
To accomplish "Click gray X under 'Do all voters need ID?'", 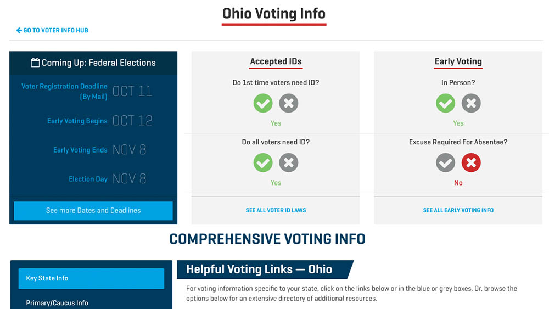I will tap(289, 162).
